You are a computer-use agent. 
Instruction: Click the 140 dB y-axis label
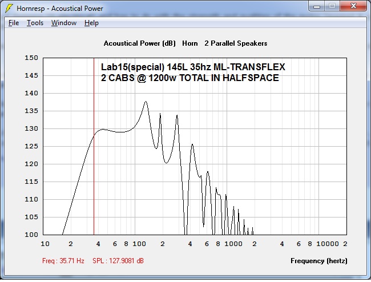click(31, 93)
